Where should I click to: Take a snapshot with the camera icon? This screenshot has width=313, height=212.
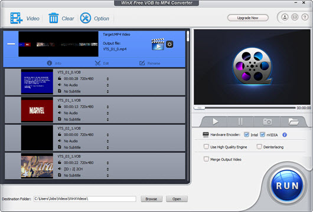click(x=267, y=121)
